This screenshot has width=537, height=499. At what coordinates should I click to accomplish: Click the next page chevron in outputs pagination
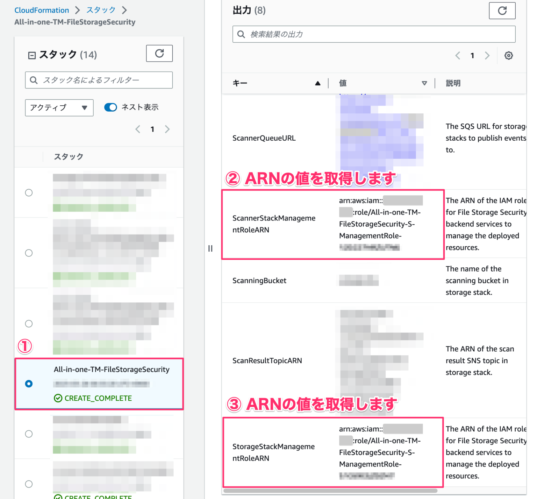(487, 55)
